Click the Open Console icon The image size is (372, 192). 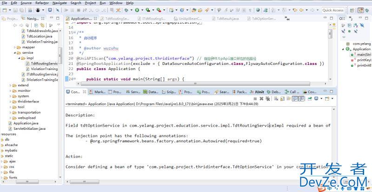coord(327,98)
